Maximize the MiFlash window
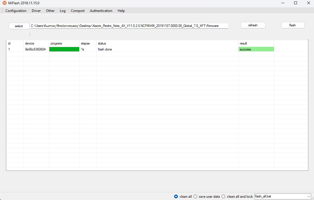Screen dimensions: 314x200 click(296, 3)
